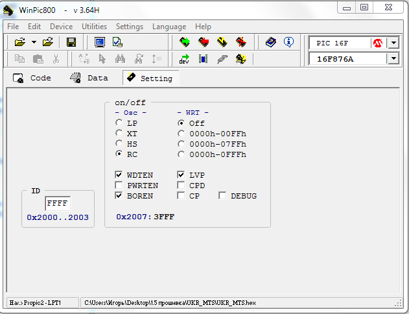This screenshot has width=409, height=314.
Task: Tick the DEBUG checkbox
Action: point(222,196)
